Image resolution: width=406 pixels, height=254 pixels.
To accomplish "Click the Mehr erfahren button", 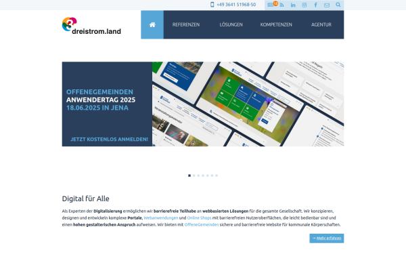I will coord(327,238).
